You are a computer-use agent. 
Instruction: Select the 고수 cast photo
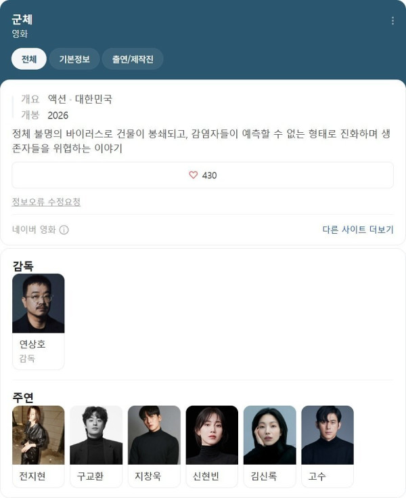point(328,435)
